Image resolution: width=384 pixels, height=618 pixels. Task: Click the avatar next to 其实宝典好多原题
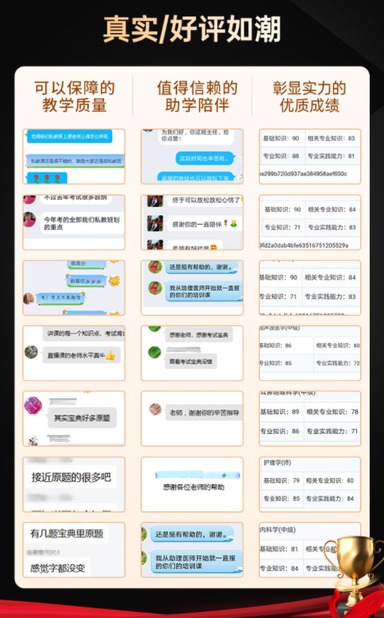coord(34,405)
